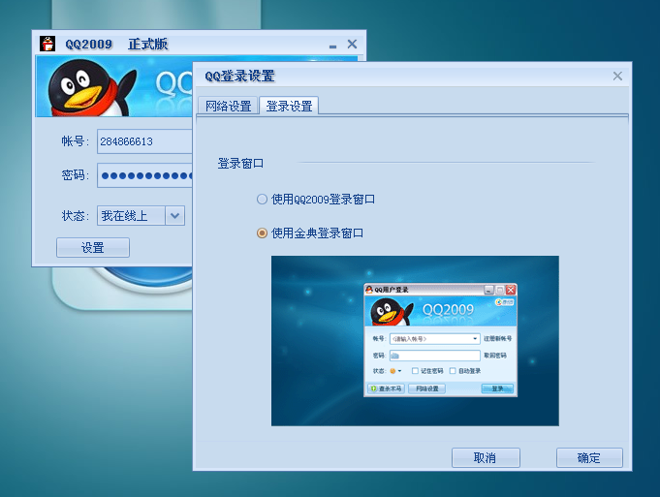Focus the 帐号 input field with 284866613

click(x=144, y=141)
